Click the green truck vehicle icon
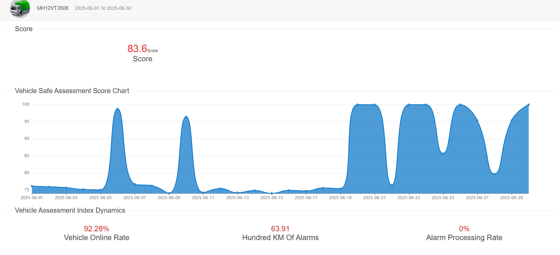The height and width of the screenshot is (255, 560). 20,8
